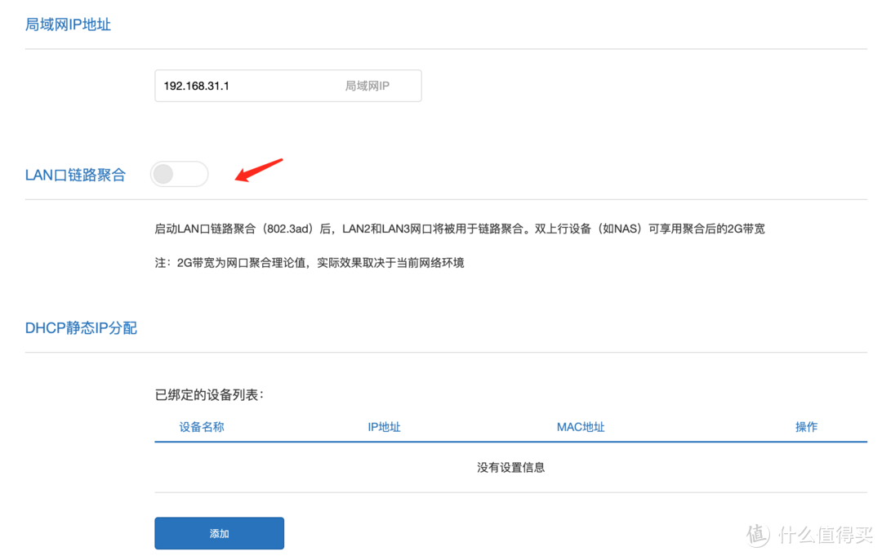The height and width of the screenshot is (556, 882).
Task: Click the 值 circle watermark logo
Action: pos(756,535)
